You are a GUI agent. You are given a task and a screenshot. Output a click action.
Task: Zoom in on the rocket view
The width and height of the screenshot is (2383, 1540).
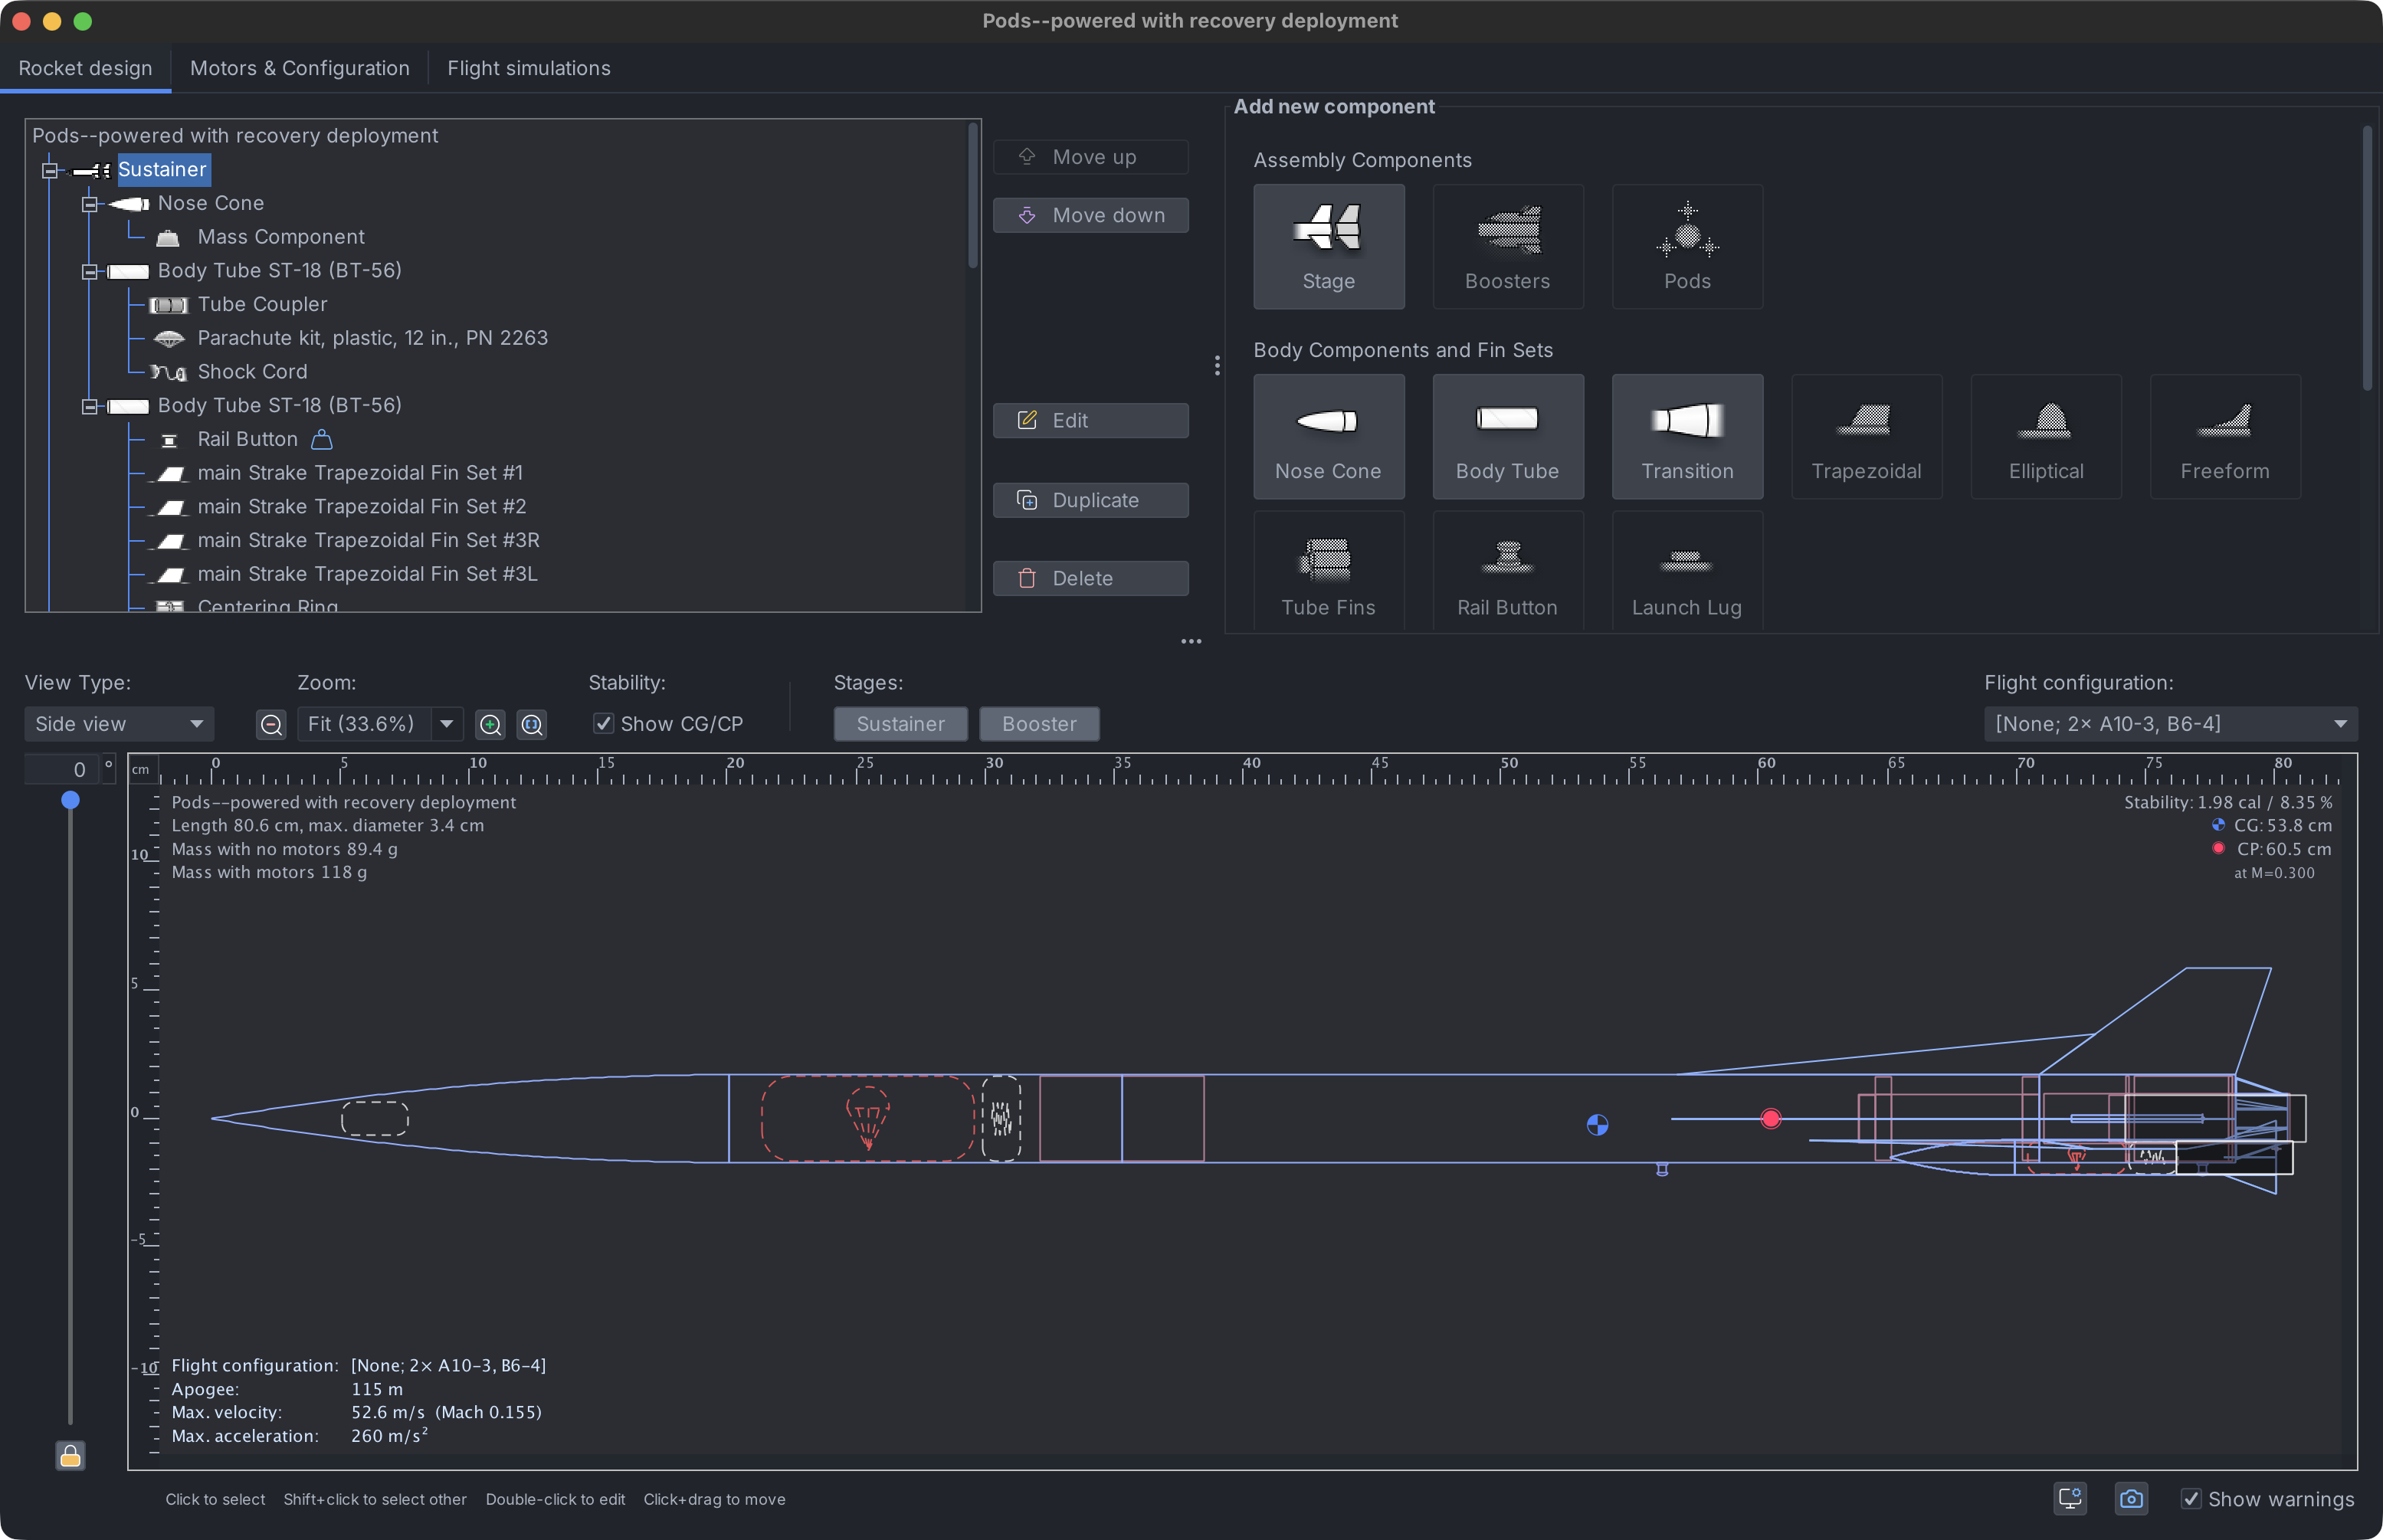coord(491,724)
